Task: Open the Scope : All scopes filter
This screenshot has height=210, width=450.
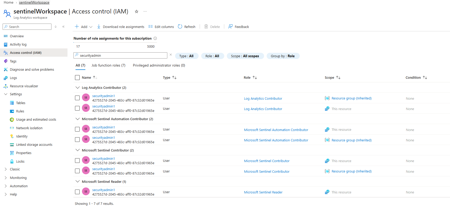Action: (x=245, y=56)
